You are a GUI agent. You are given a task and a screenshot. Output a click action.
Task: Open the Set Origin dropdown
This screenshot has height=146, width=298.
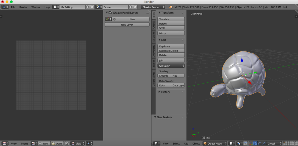[171, 66]
